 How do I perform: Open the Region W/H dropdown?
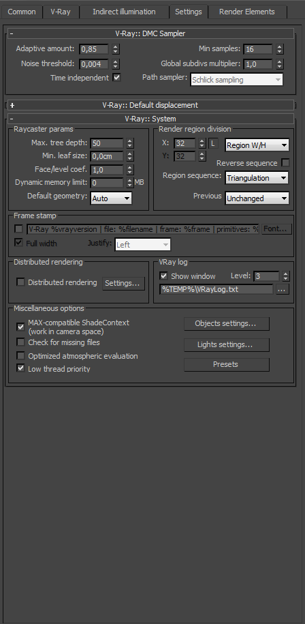[257, 145]
